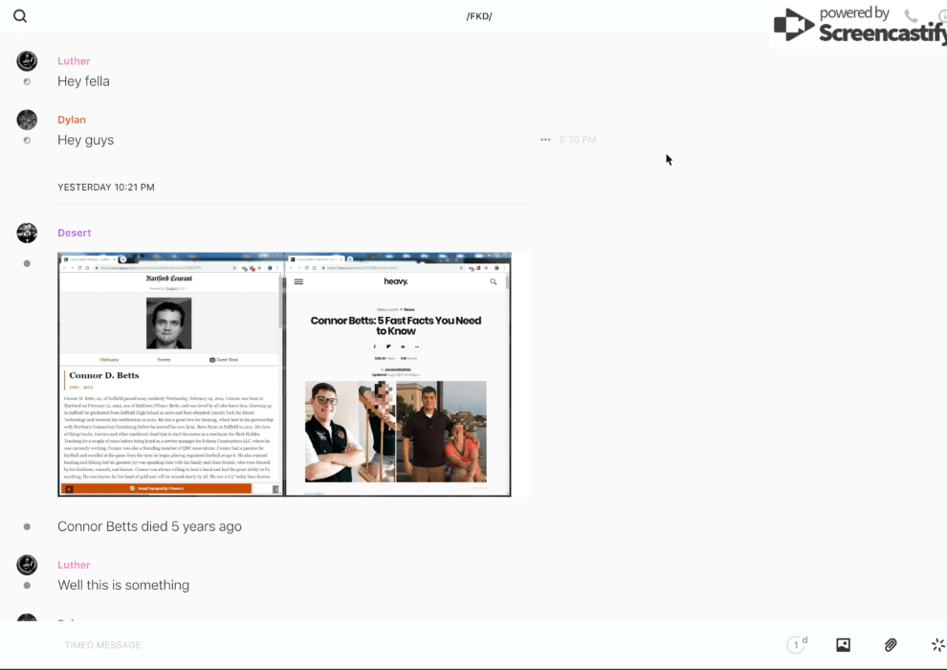Open search with the magnifying glass icon
Image resolution: width=947 pixels, height=670 pixels.
[20, 16]
